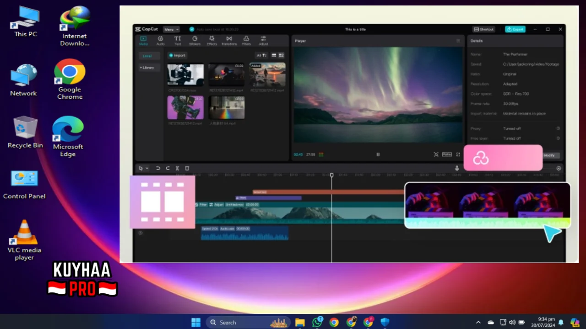Image resolution: width=586 pixels, height=329 pixels.
Task: Click the timeline Delete icon
Action: [x=187, y=168]
